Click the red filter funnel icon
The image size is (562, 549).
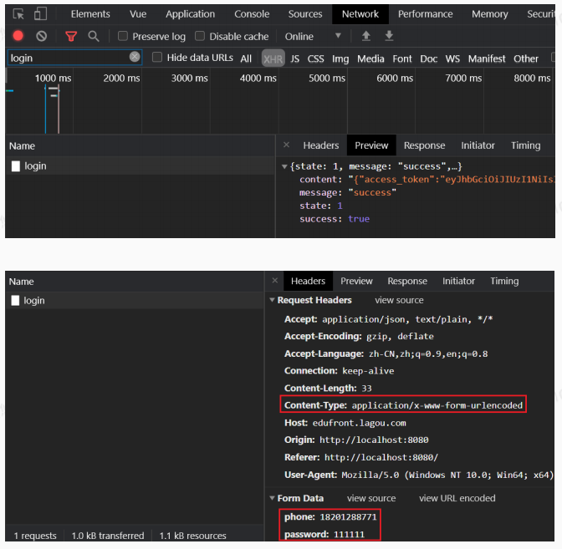[71, 37]
